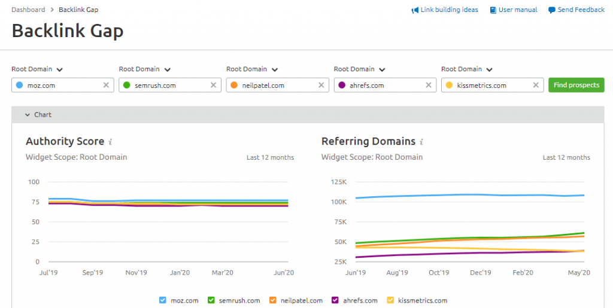Screen dimensions: 613x308
Task: Click the Referring Domains info icon
Action: 421,142
